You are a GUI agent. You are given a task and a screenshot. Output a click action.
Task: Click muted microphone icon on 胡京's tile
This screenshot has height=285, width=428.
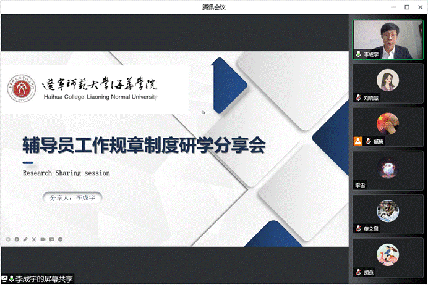[x=358, y=272]
